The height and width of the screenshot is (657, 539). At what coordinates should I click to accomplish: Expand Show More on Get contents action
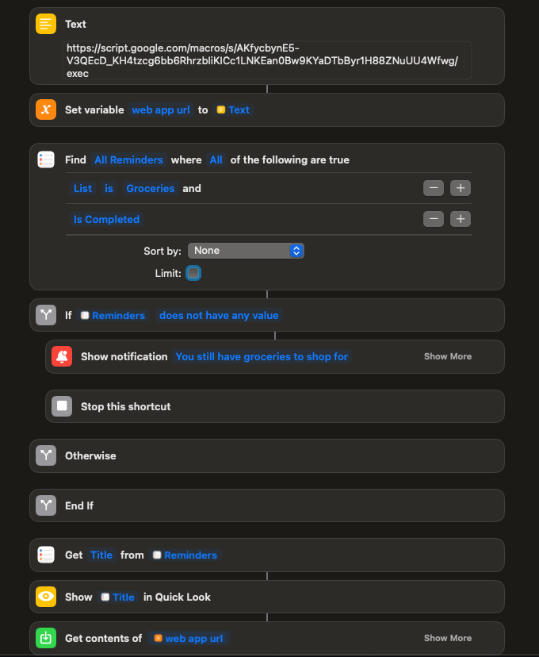coord(447,638)
